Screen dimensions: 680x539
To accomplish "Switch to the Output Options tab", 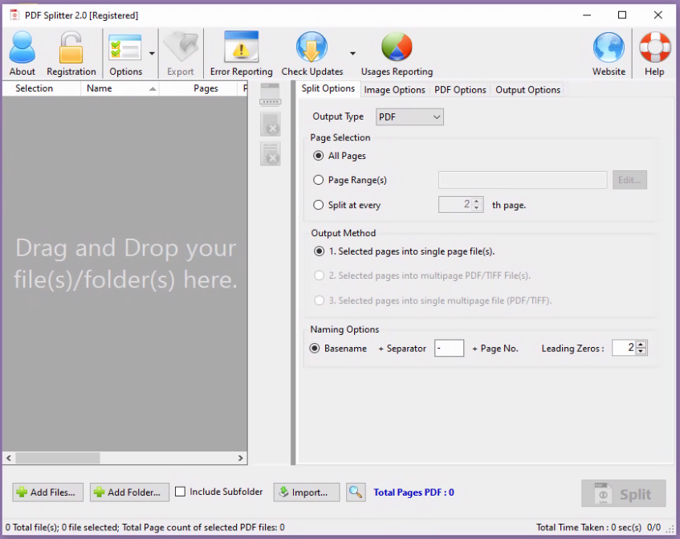I will 527,90.
